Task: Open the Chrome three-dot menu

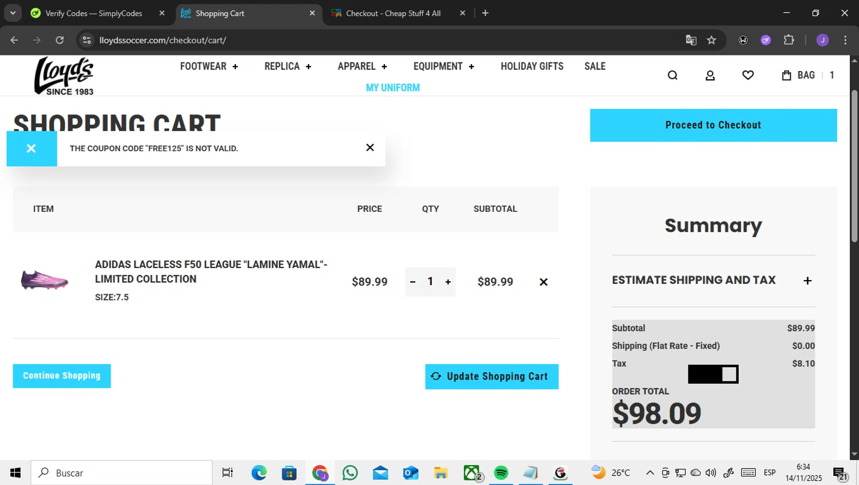Action: tap(845, 40)
